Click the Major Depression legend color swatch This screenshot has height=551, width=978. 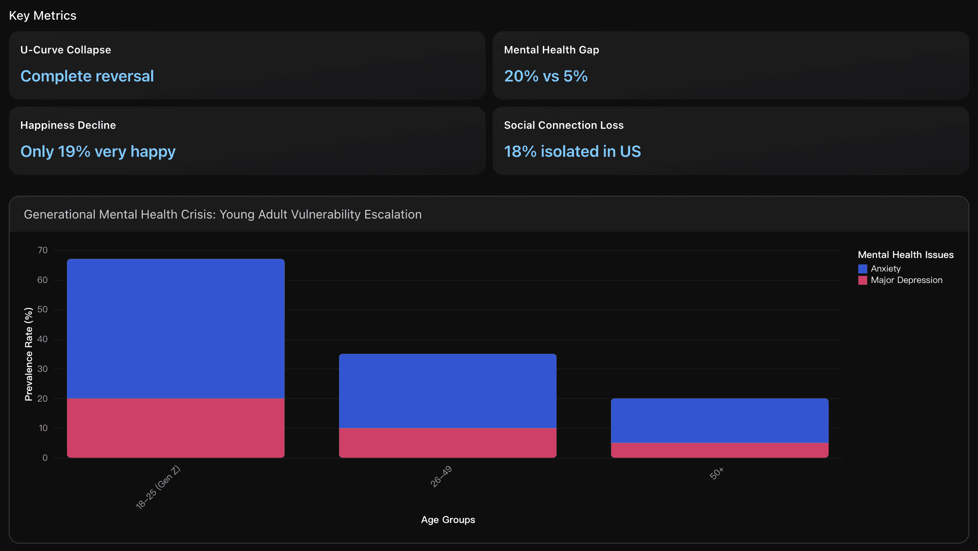tap(862, 280)
